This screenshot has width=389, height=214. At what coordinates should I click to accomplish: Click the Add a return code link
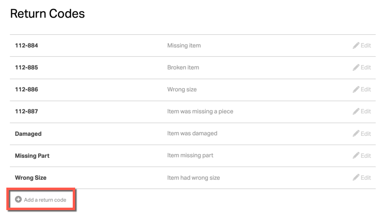45,200
